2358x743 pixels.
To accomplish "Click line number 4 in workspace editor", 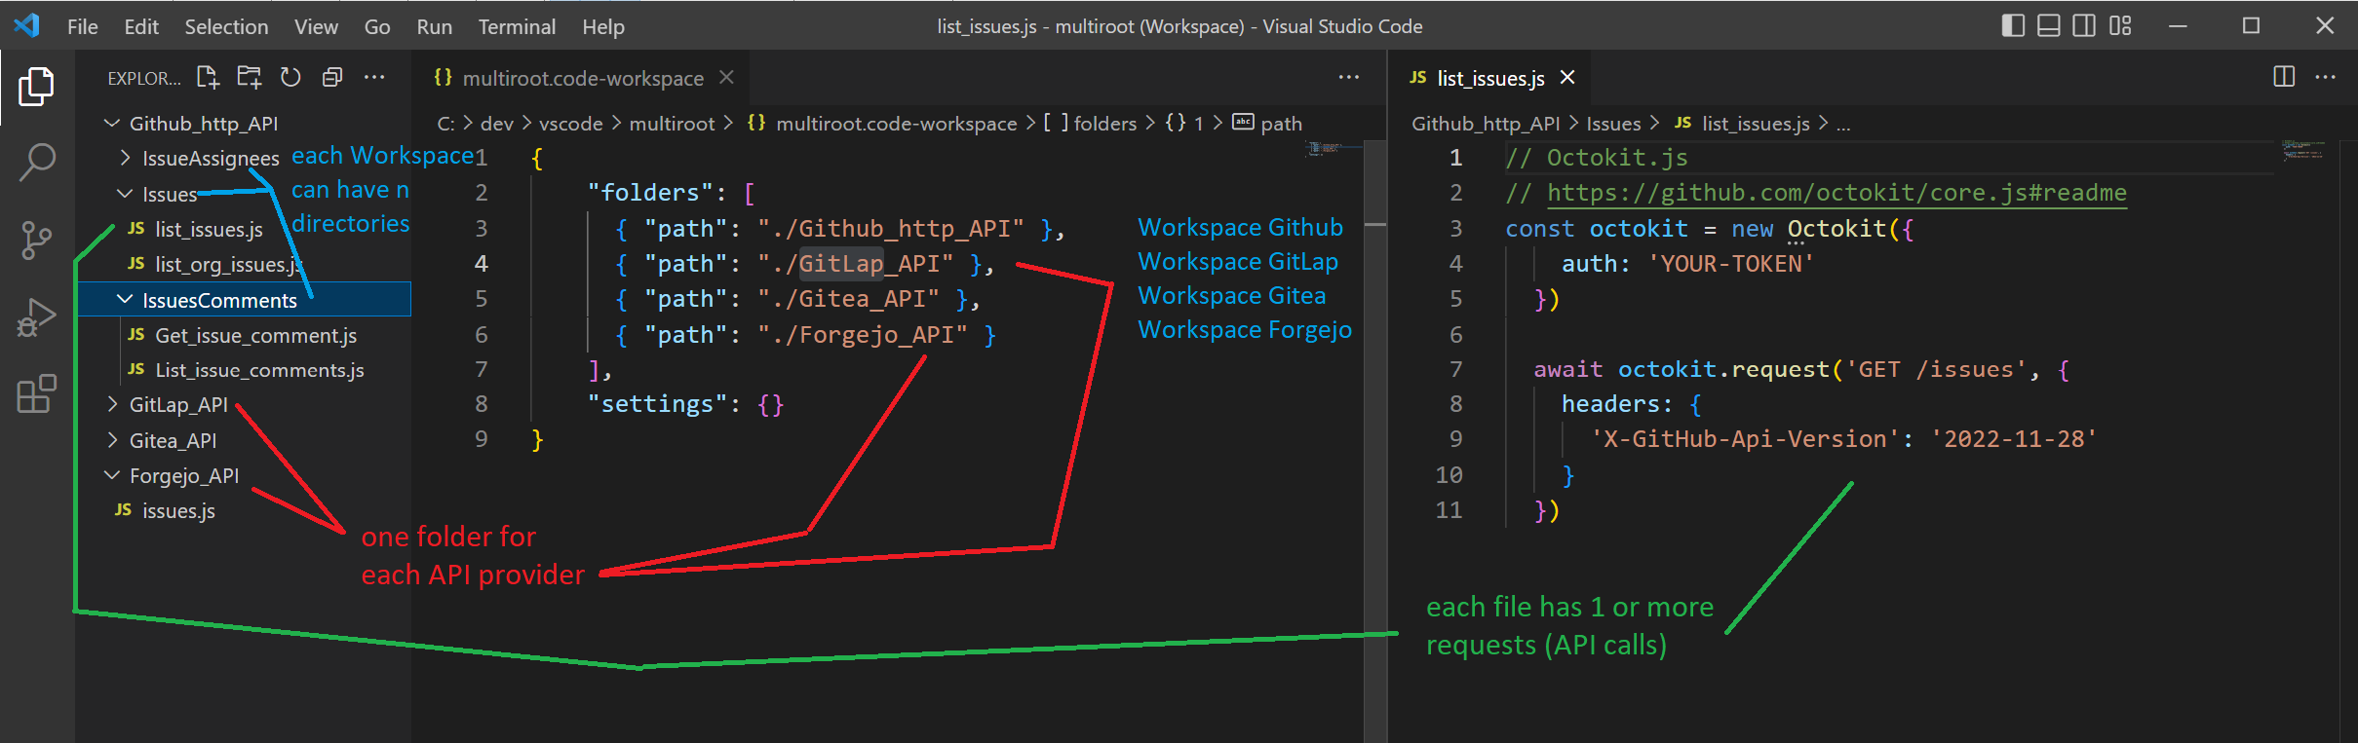I will point(482,263).
